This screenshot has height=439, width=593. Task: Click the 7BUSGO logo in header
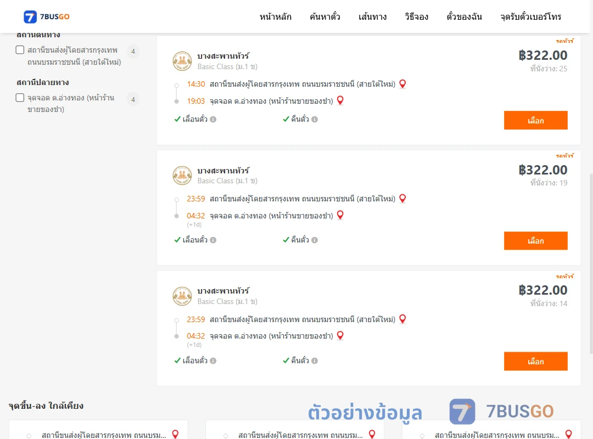click(47, 16)
